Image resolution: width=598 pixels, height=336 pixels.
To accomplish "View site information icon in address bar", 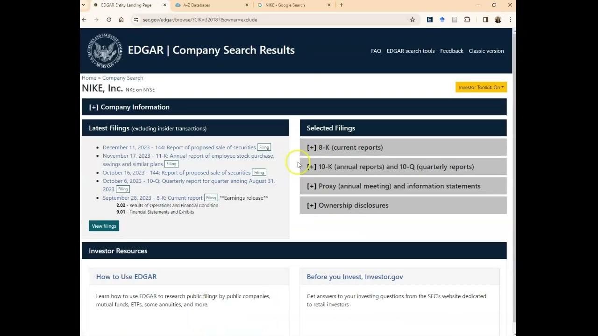I will 136,20.
